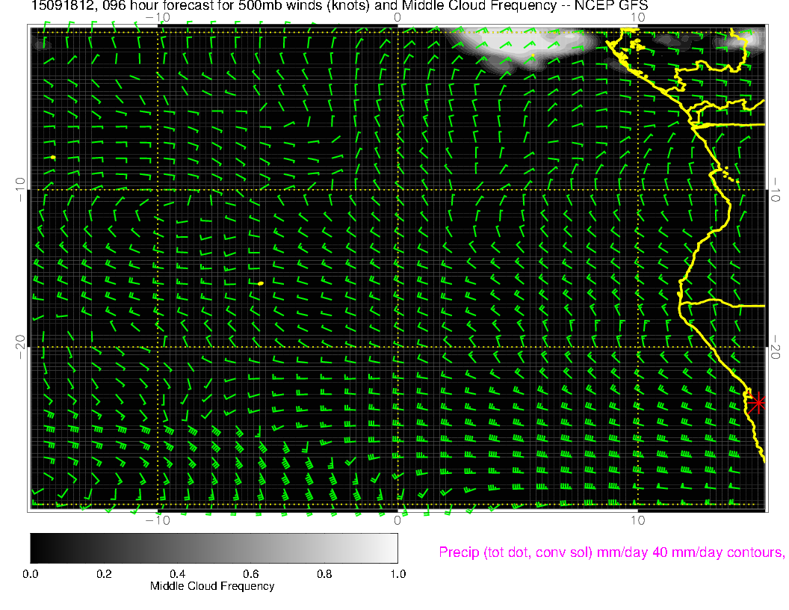Click the red asterisk marker on the coast

point(758,402)
